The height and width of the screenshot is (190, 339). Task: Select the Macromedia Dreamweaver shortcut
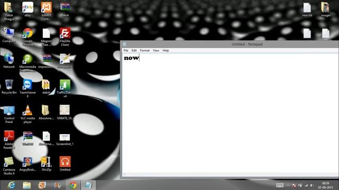pyautogui.click(x=28, y=63)
